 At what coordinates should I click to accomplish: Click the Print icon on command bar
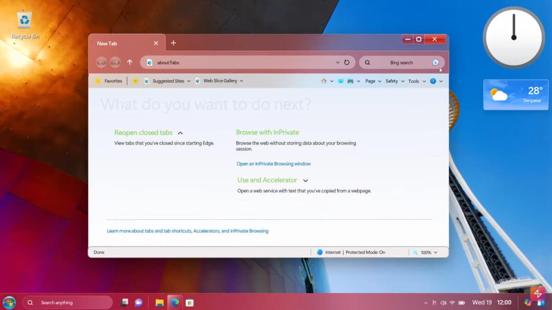click(x=350, y=81)
